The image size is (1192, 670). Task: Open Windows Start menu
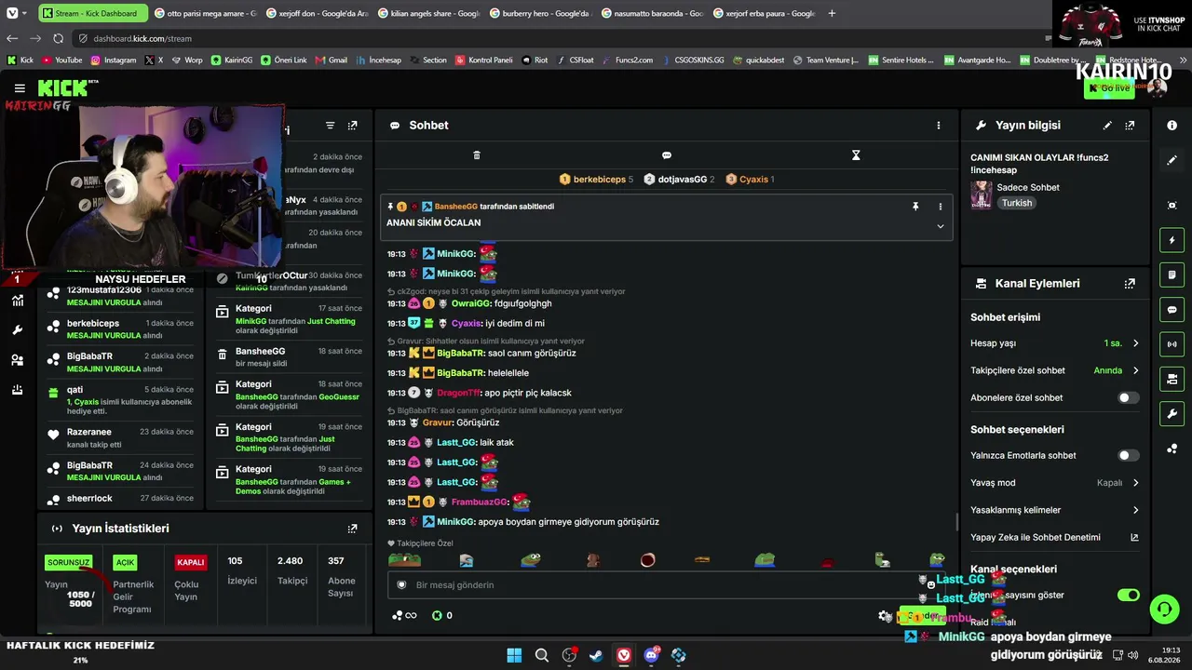[x=514, y=656]
